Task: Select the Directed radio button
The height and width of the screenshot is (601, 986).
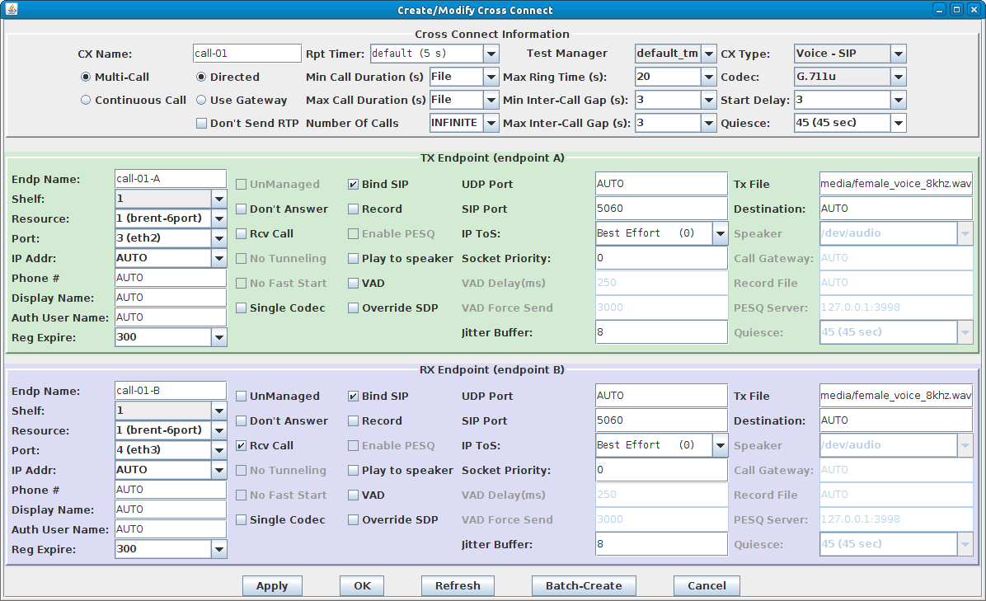Action: (x=201, y=77)
